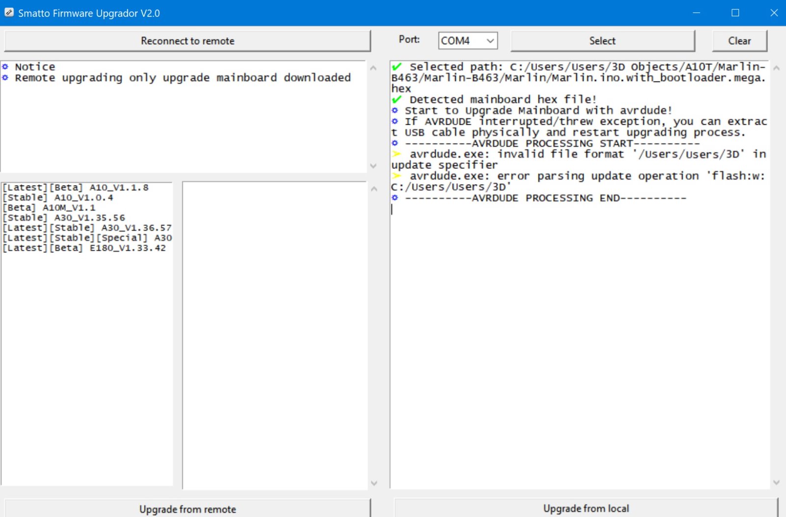
Task: Choose [Stable] A10_V1.0.4 firmware entry
Action: coord(58,198)
